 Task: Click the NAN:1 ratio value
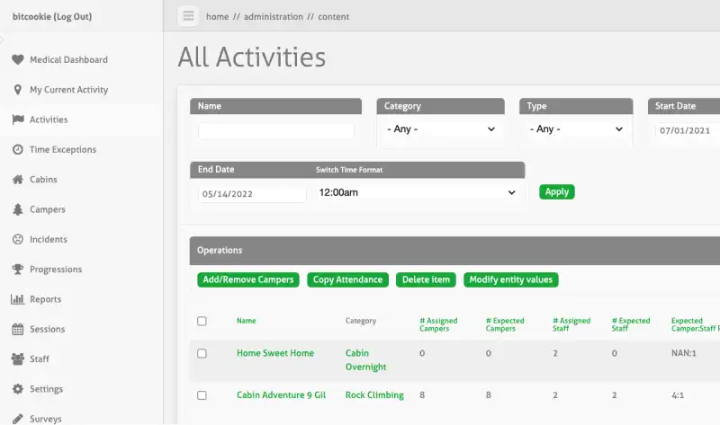pyautogui.click(x=683, y=353)
